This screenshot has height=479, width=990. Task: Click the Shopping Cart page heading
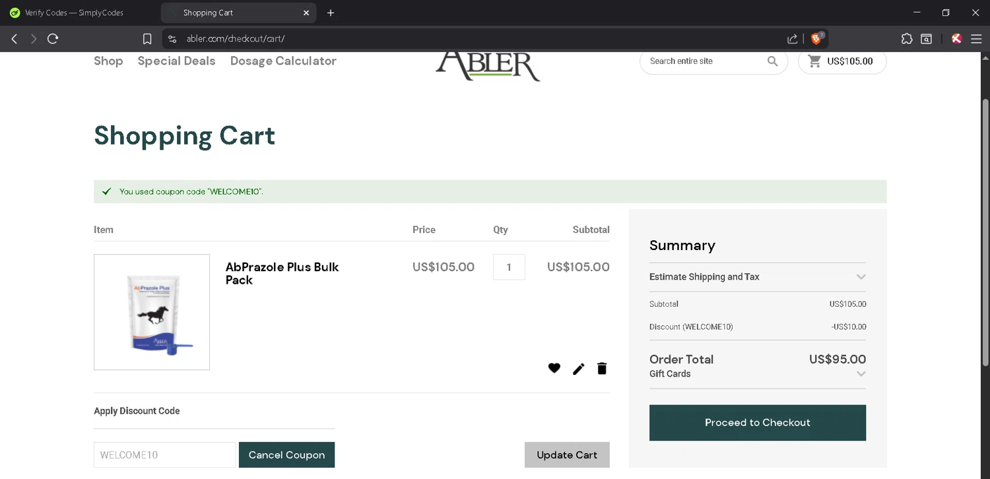coord(184,135)
